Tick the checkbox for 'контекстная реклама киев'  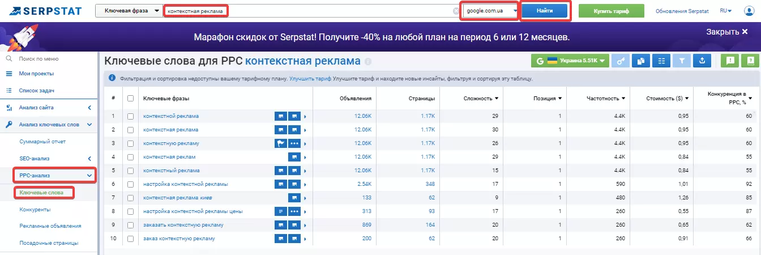click(131, 198)
